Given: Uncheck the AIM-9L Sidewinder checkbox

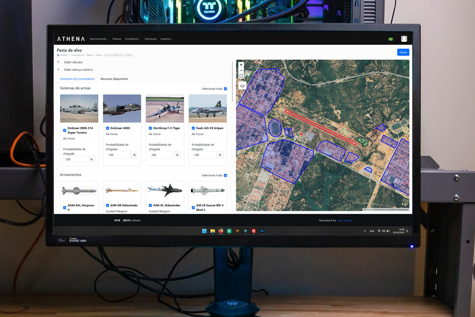Looking at the screenshot, I should point(151,205).
